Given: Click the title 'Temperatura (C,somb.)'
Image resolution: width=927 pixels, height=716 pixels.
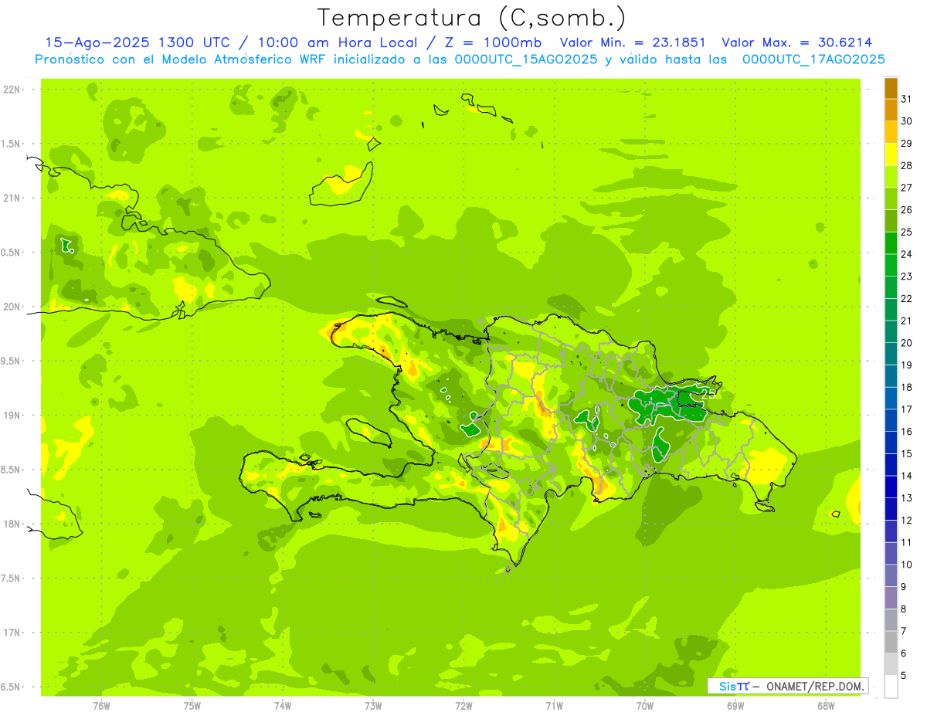Looking at the screenshot, I should click(471, 17).
